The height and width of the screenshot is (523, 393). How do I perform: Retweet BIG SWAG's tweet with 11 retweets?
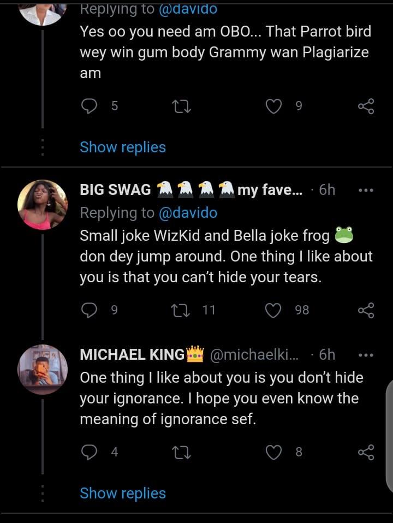coord(179,310)
